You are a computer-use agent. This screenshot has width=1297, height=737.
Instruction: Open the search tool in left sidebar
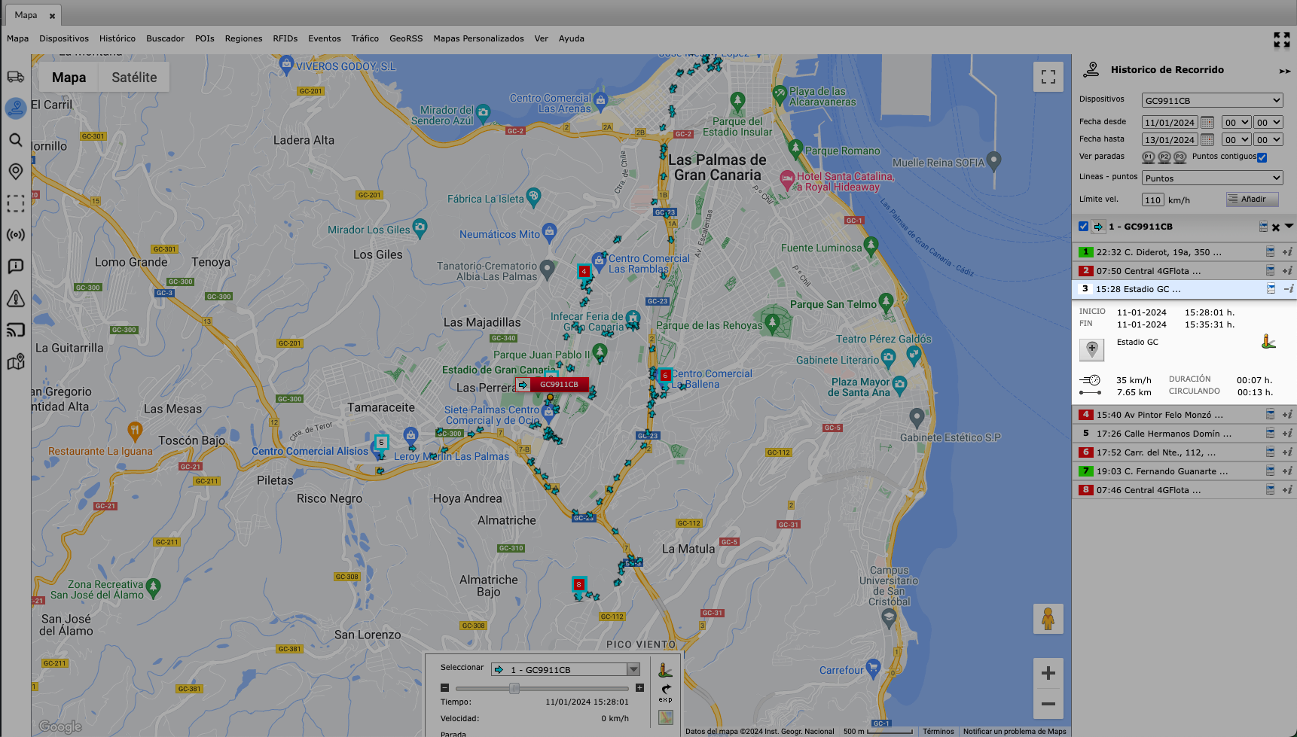click(16, 140)
